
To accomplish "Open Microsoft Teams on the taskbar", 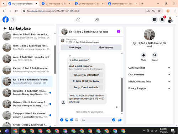I will tap(7, 131).
